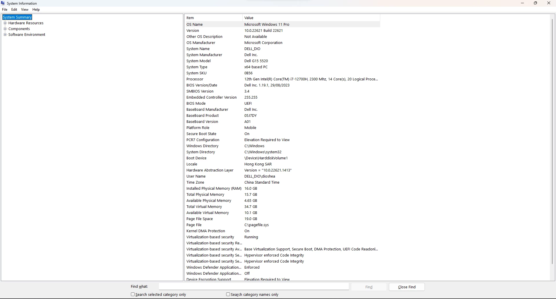Viewport: 556px width, 299px height.
Task: Select the Other OS Description row
Action: [283, 37]
